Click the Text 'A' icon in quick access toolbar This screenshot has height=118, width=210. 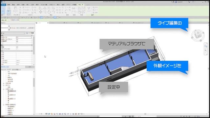click(x=31, y=17)
